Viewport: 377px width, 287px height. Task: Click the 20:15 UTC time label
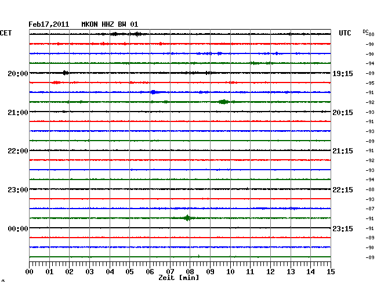coord(343,113)
